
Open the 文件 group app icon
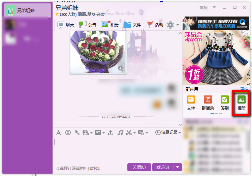click(x=191, y=103)
